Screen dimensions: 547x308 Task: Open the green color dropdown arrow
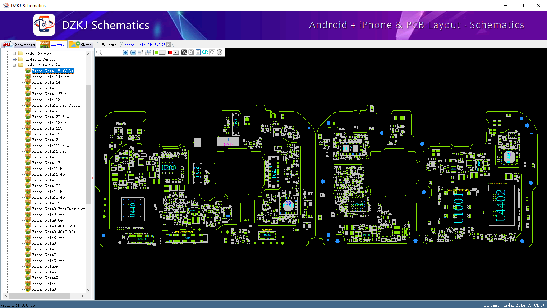pyautogui.click(x=162, y=52)
